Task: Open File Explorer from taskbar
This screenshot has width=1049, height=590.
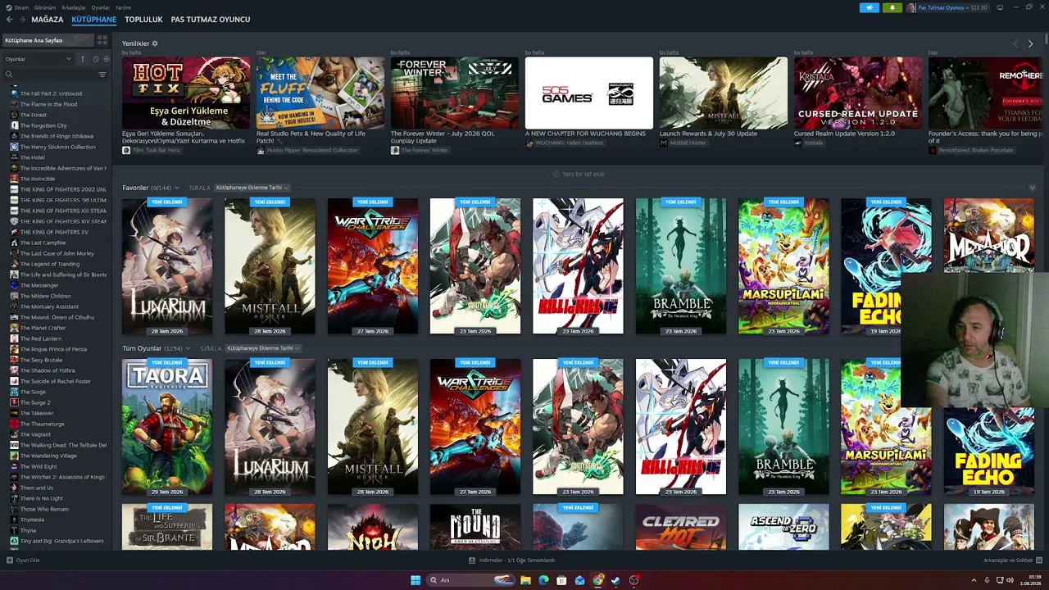Action: pyautogui.click(x=525, y=580)
